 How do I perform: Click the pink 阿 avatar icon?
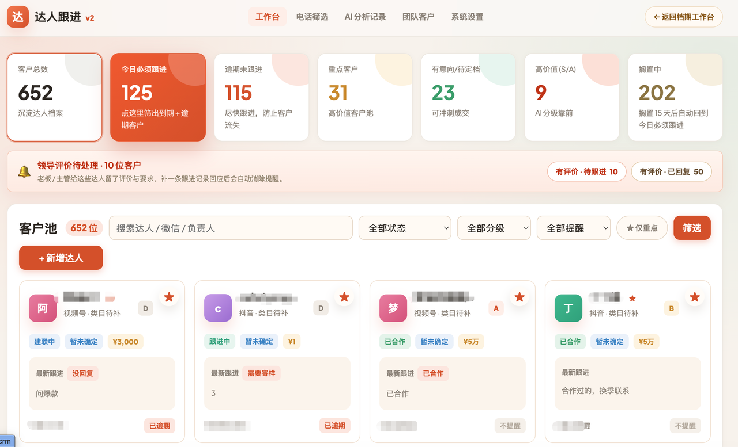tap(43, 308)
